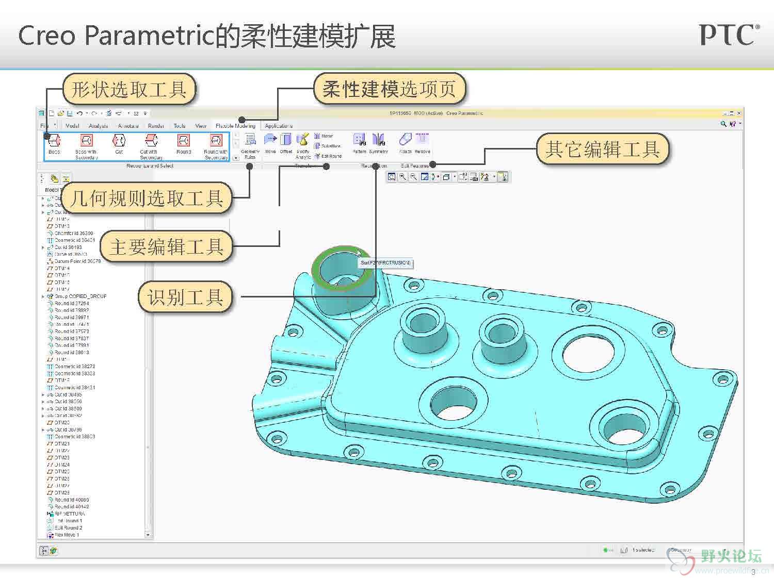The height and width of the screenshot is (580, 774).
Task: Click the model tree scrollbar down arrow
Action: click(x=149, y=535)
